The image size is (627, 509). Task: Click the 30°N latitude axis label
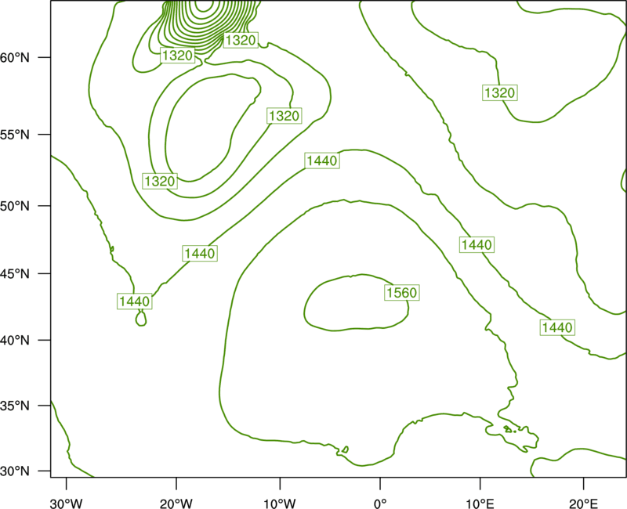15,471
